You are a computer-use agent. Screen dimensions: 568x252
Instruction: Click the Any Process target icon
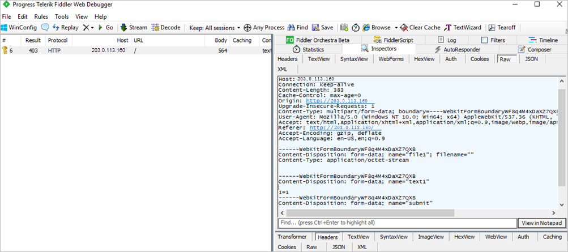(x=247, y=28)
